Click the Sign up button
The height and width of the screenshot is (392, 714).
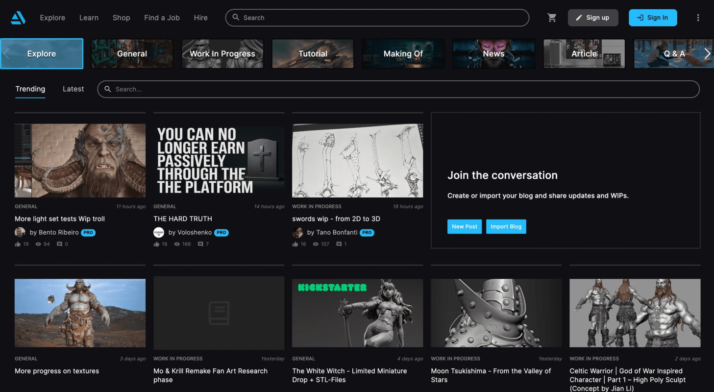[593, 18]
